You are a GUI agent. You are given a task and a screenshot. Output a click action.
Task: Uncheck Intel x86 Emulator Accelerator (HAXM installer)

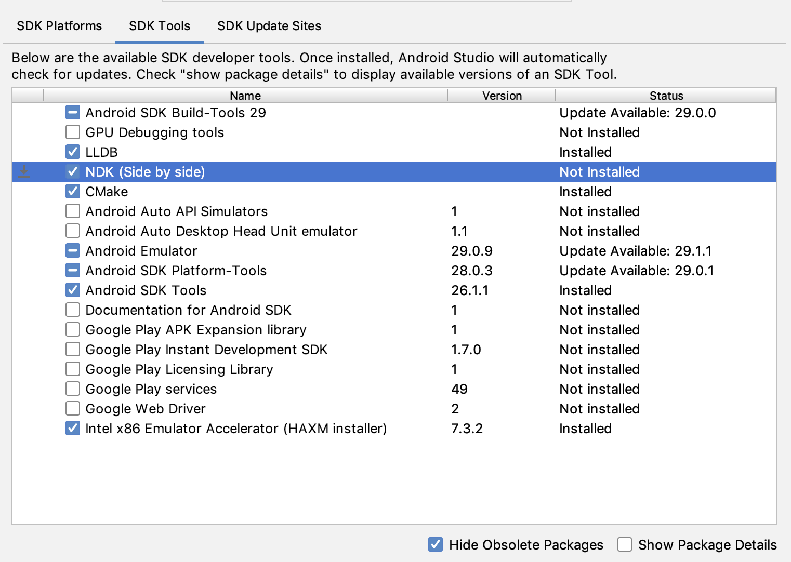click(x=72, y=428)
